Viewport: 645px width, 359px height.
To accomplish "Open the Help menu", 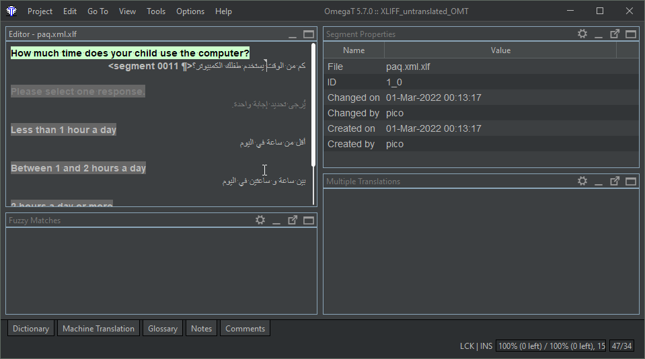I will click(223, 11).
